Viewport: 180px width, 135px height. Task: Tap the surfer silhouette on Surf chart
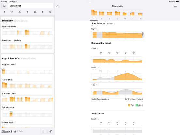coord(143,35)
